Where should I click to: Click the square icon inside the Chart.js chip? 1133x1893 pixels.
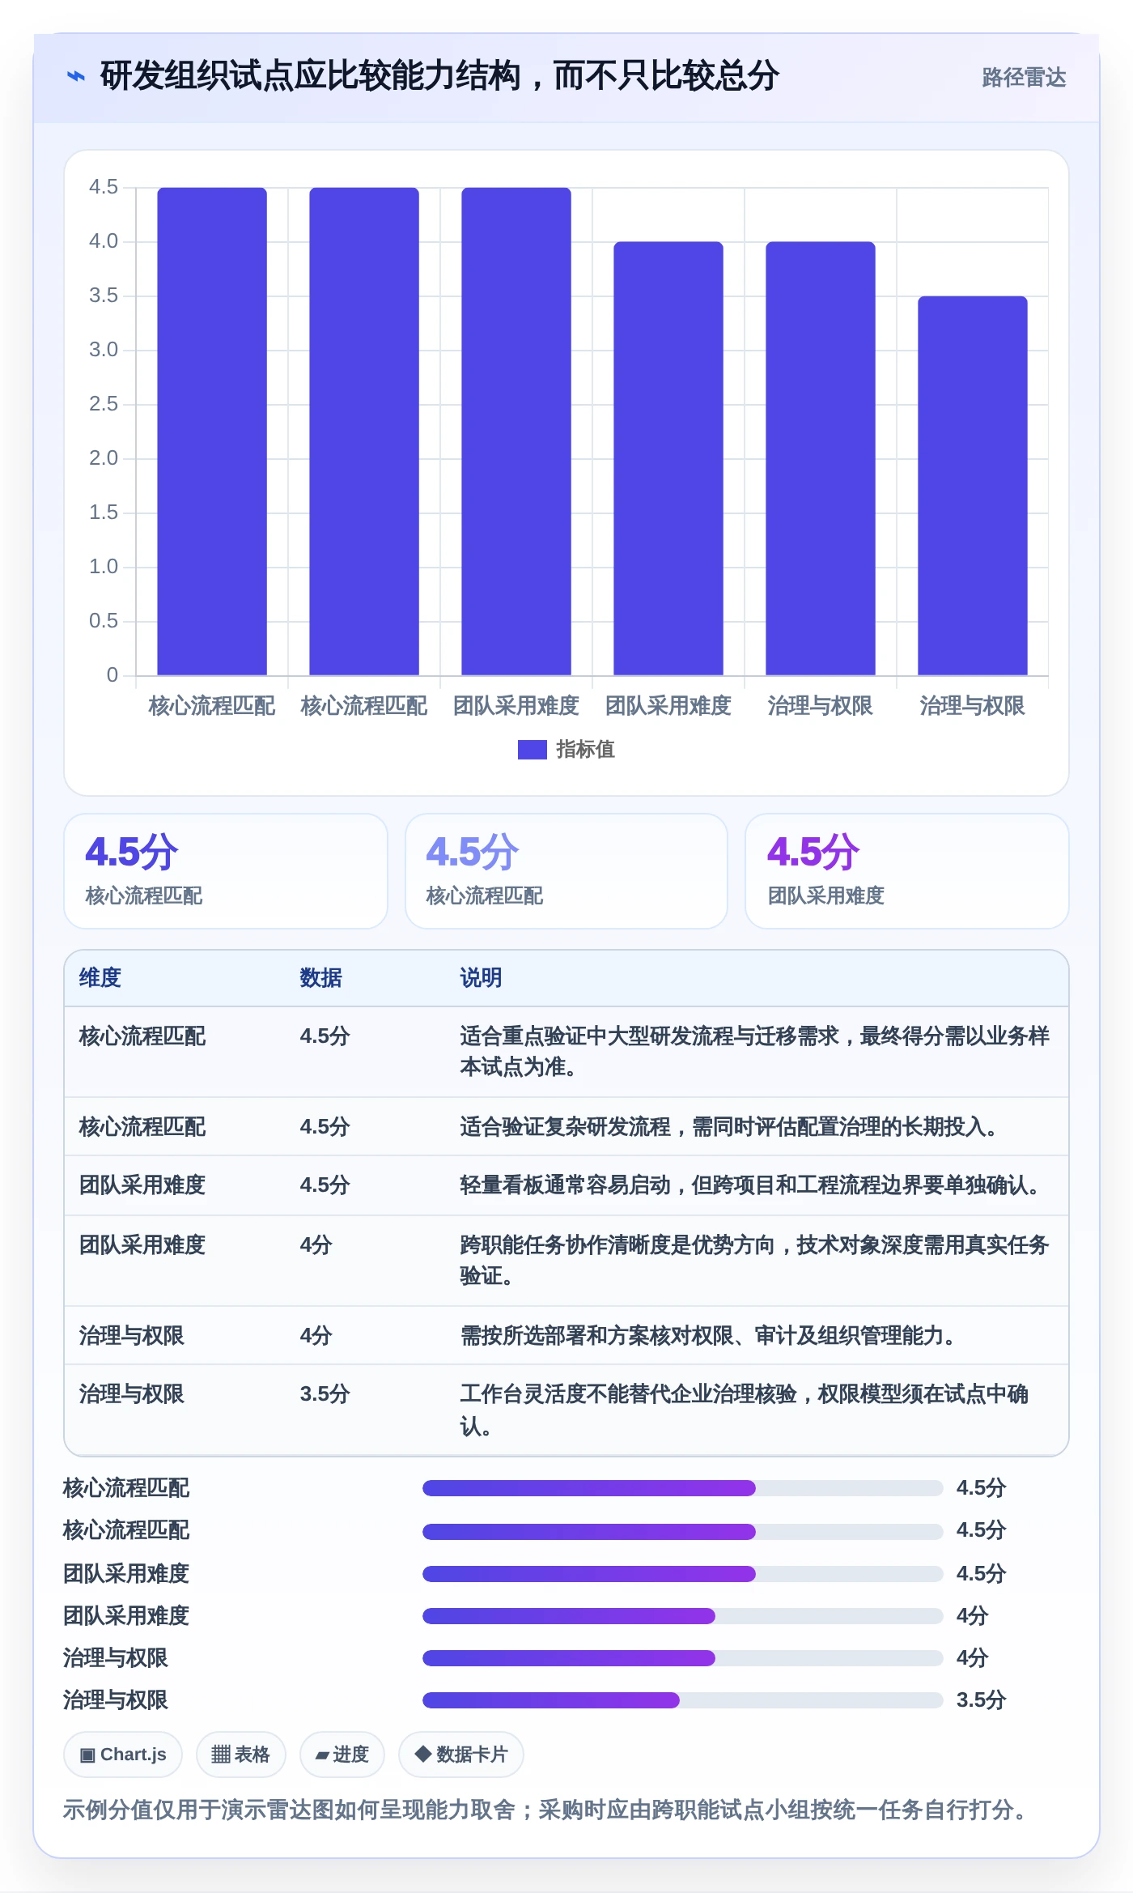click(x=87, y=1755)
